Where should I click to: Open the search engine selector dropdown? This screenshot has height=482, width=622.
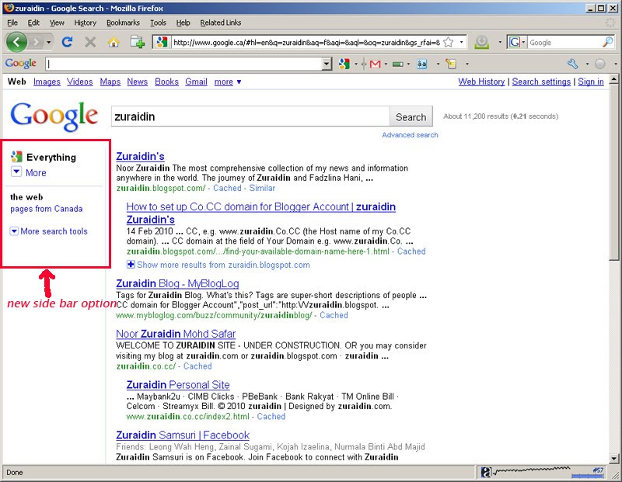(x=523, y=42)
